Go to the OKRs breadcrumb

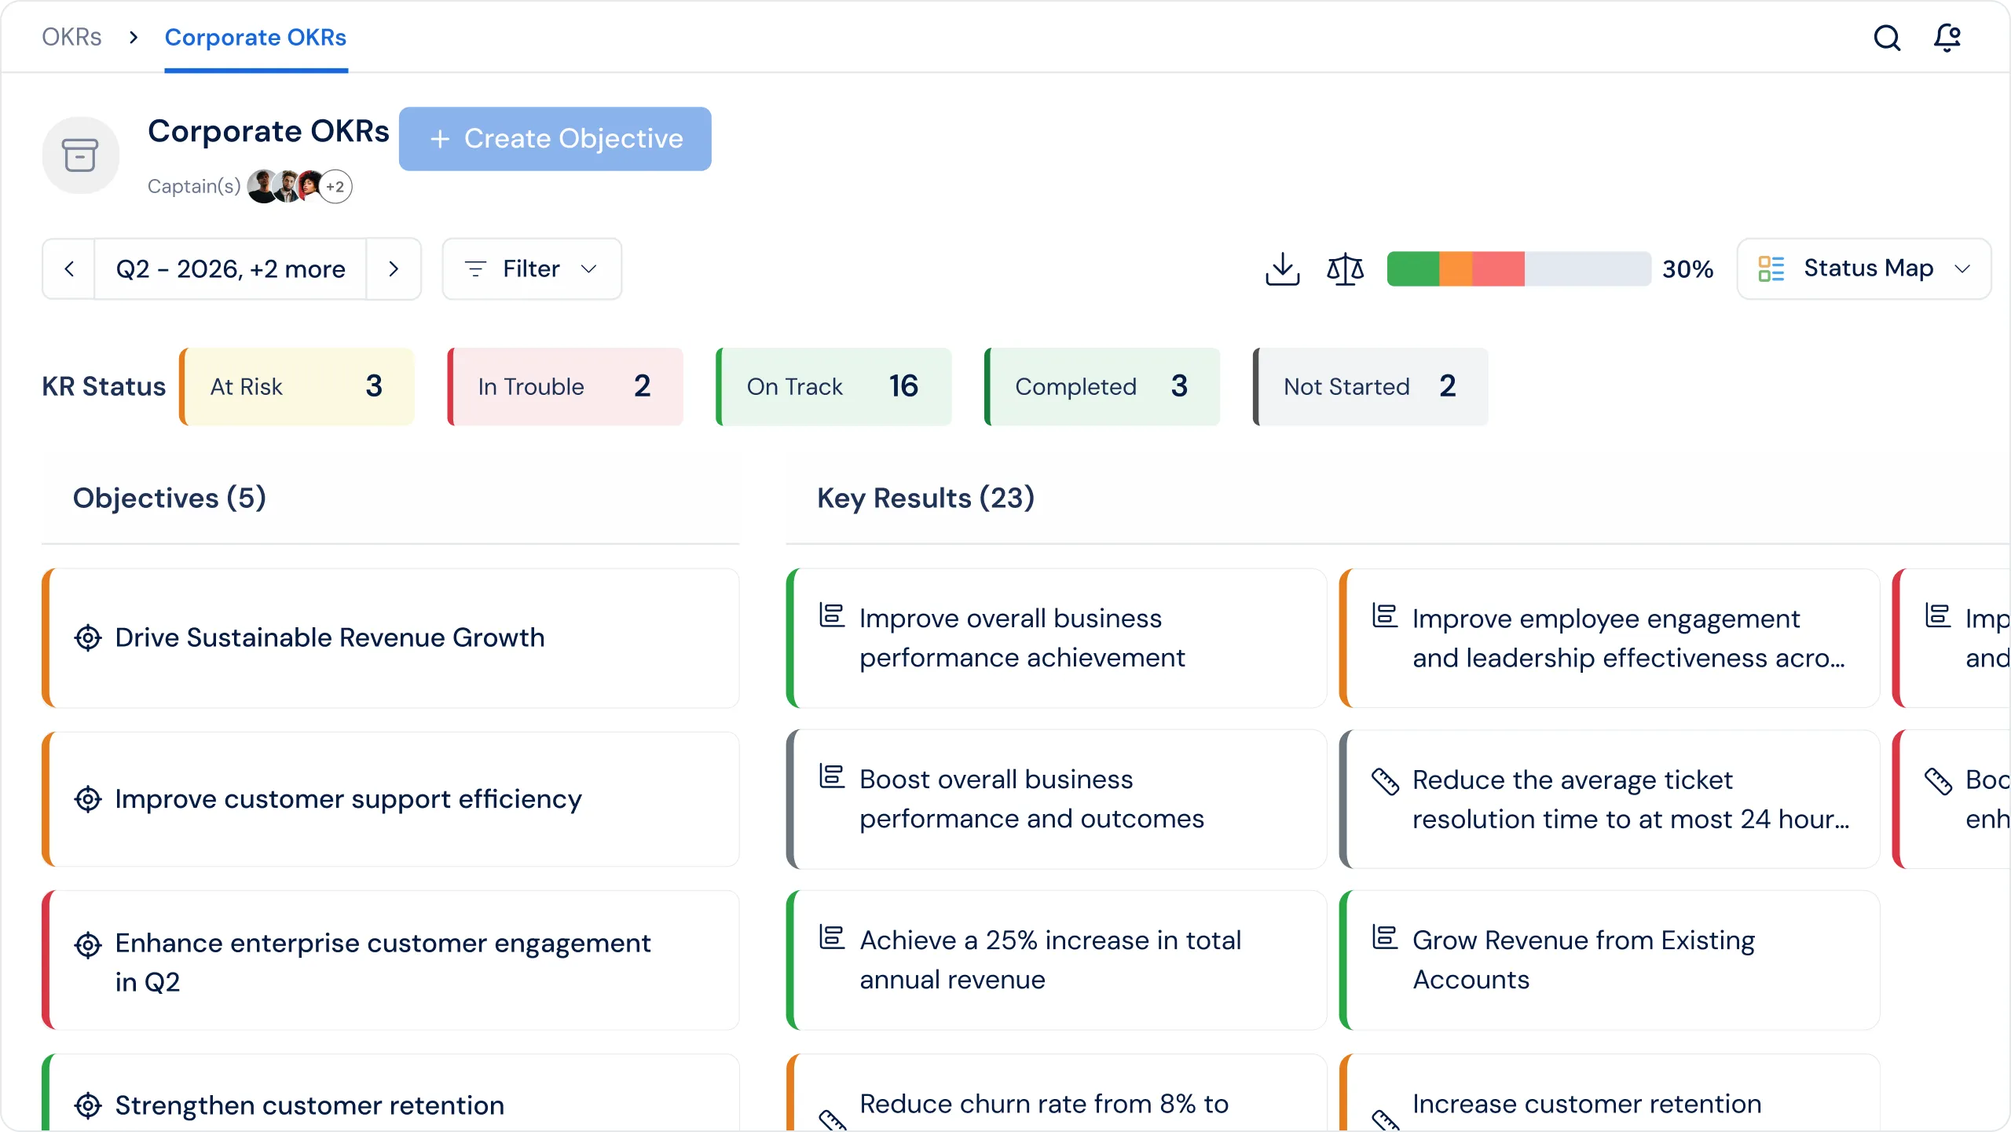[x=71, y=38]
